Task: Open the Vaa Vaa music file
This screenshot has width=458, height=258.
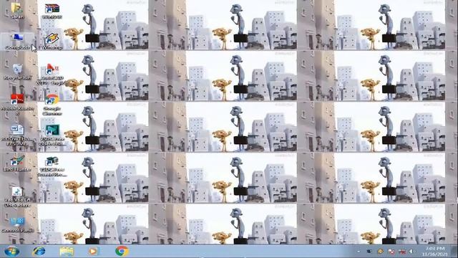Action: 17,197
